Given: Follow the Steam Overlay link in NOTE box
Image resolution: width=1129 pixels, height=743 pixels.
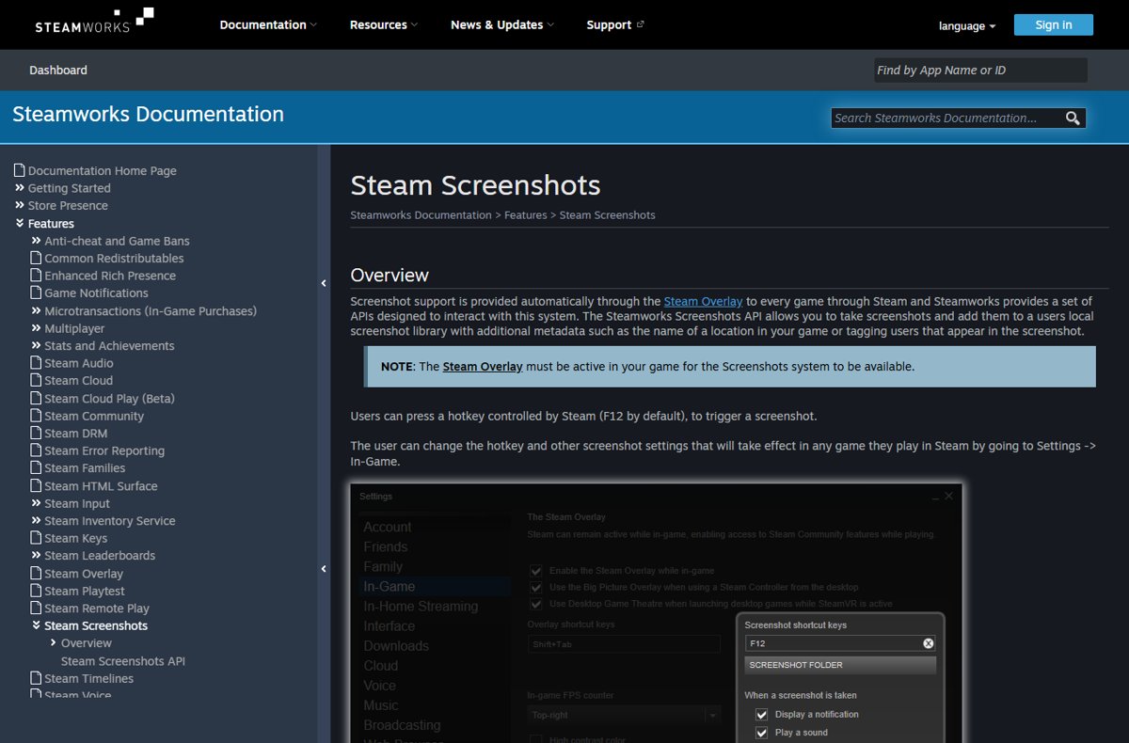Looking at the screenshot, I should 483,367.
